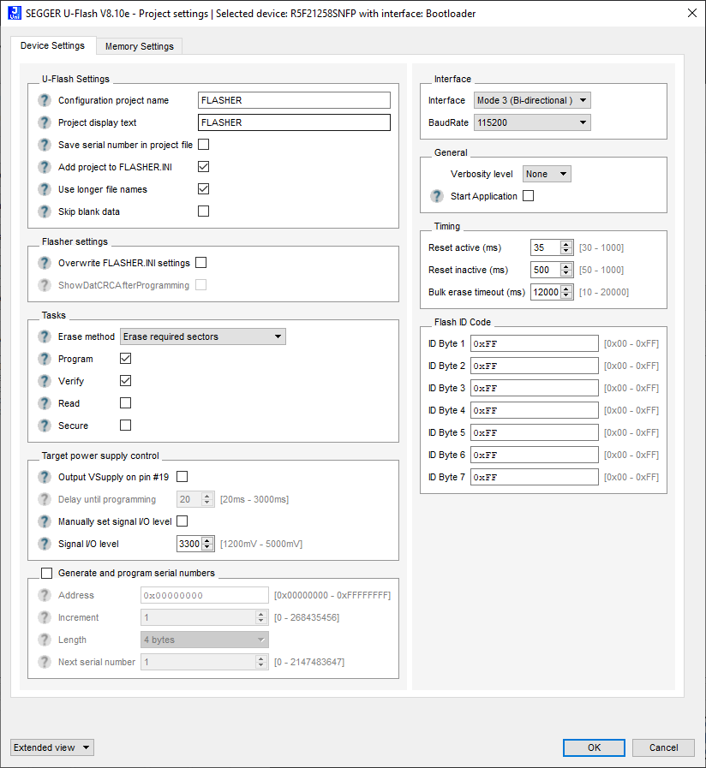Decrease Reset inactive (ms) value
The image size is (706, 768).
(x=566, y=273)
